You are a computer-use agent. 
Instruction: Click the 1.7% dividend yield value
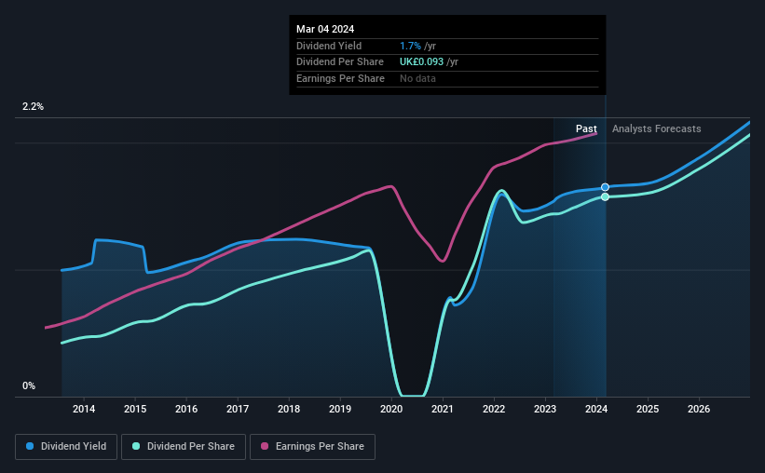pyautogui.click(x=410, y=46)
